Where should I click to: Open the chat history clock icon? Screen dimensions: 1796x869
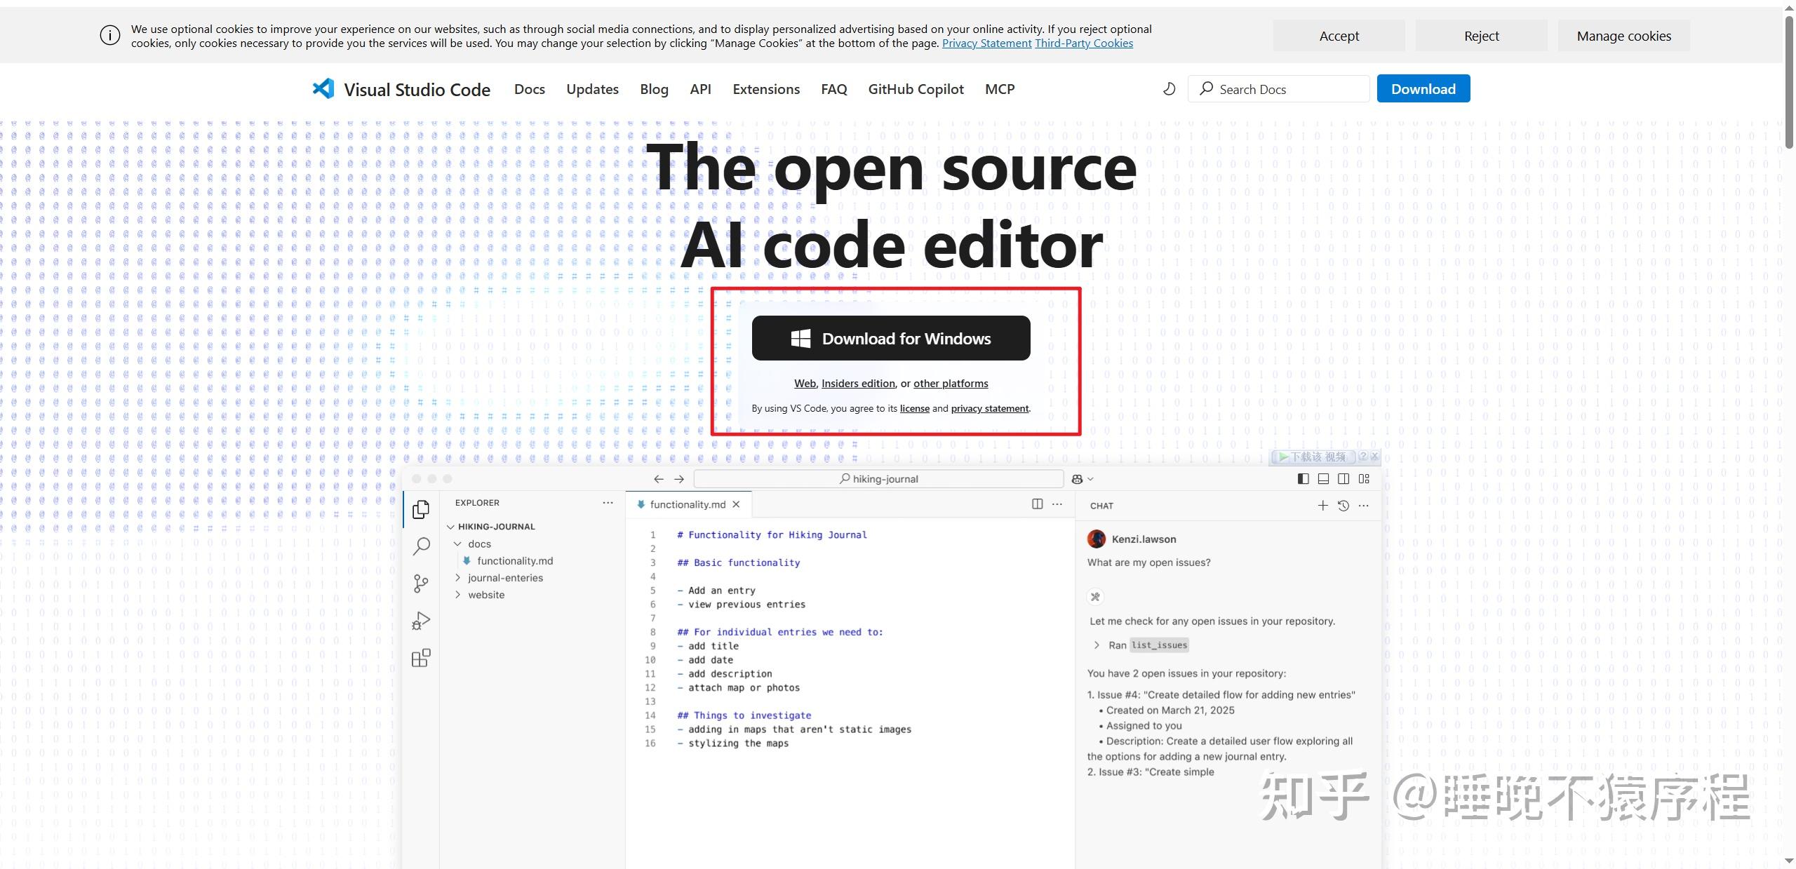[x=1343, y=506]
